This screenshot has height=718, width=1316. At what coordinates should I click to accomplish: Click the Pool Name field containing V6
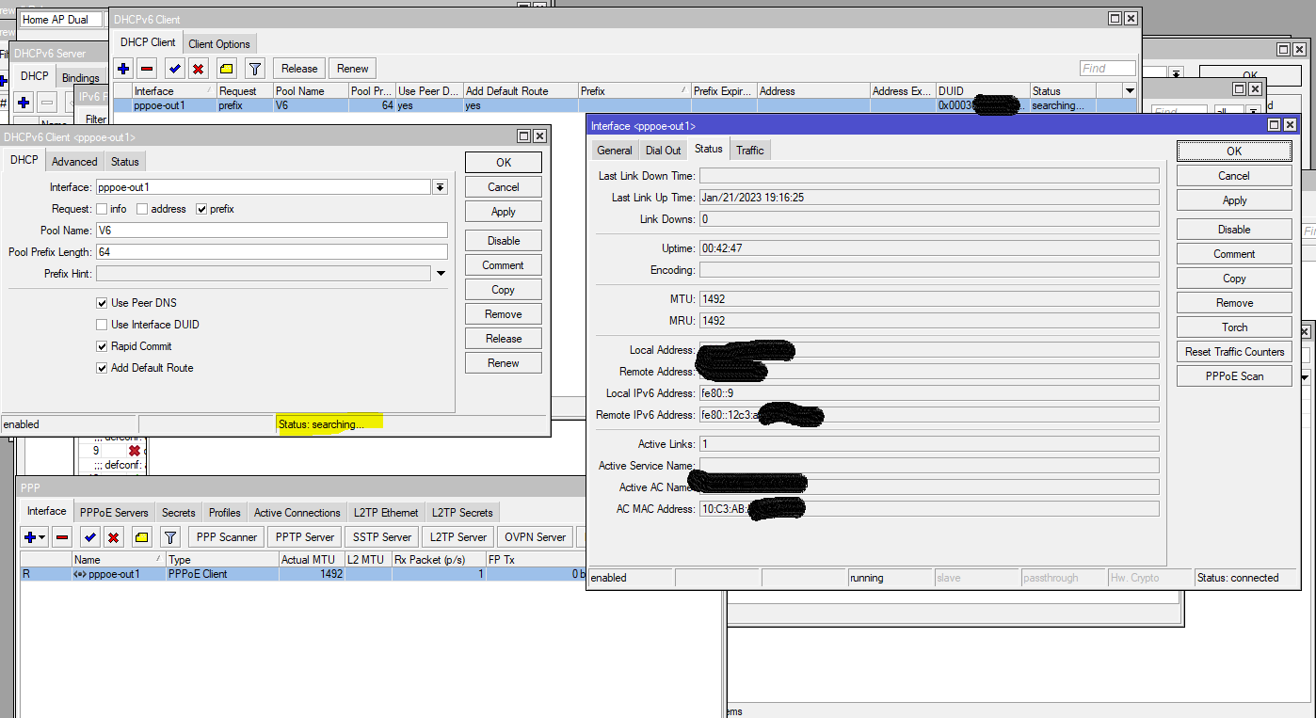coord(272,231)
